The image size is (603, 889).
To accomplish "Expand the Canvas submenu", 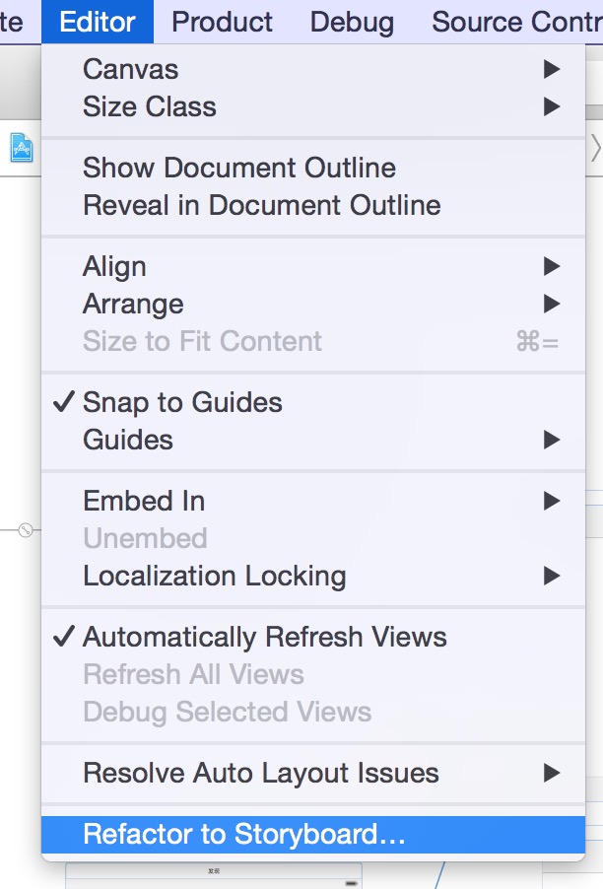I will (313, 69).
